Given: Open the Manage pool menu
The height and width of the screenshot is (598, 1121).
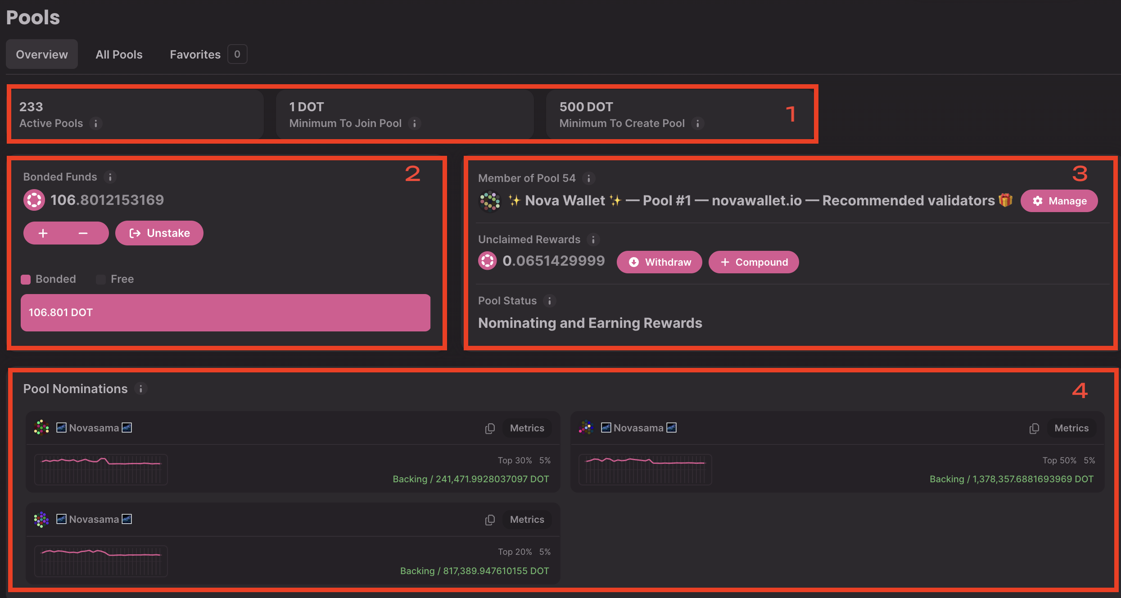Looking at the screenshot, I should pyautogui.click(x=1059, y=201).
